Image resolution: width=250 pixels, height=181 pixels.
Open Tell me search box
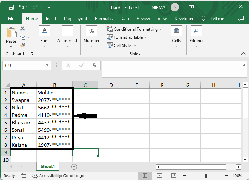(217, 19)
